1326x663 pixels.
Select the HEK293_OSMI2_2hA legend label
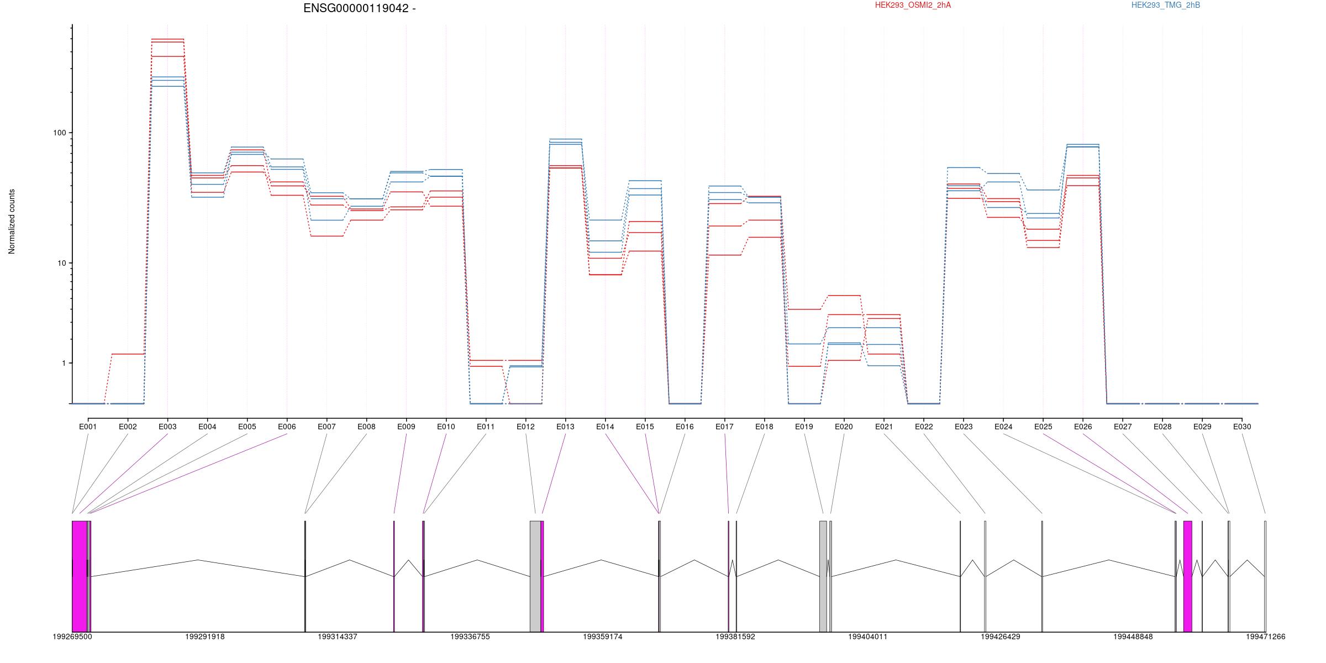913,5
